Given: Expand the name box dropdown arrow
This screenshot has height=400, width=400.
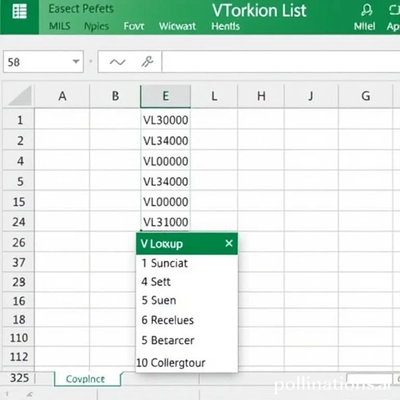Looking at the screenshot, I should (x=76, y=61).
